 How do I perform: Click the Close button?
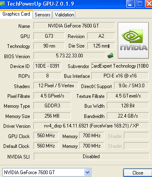pyautogui.click(x=137, y=173)
